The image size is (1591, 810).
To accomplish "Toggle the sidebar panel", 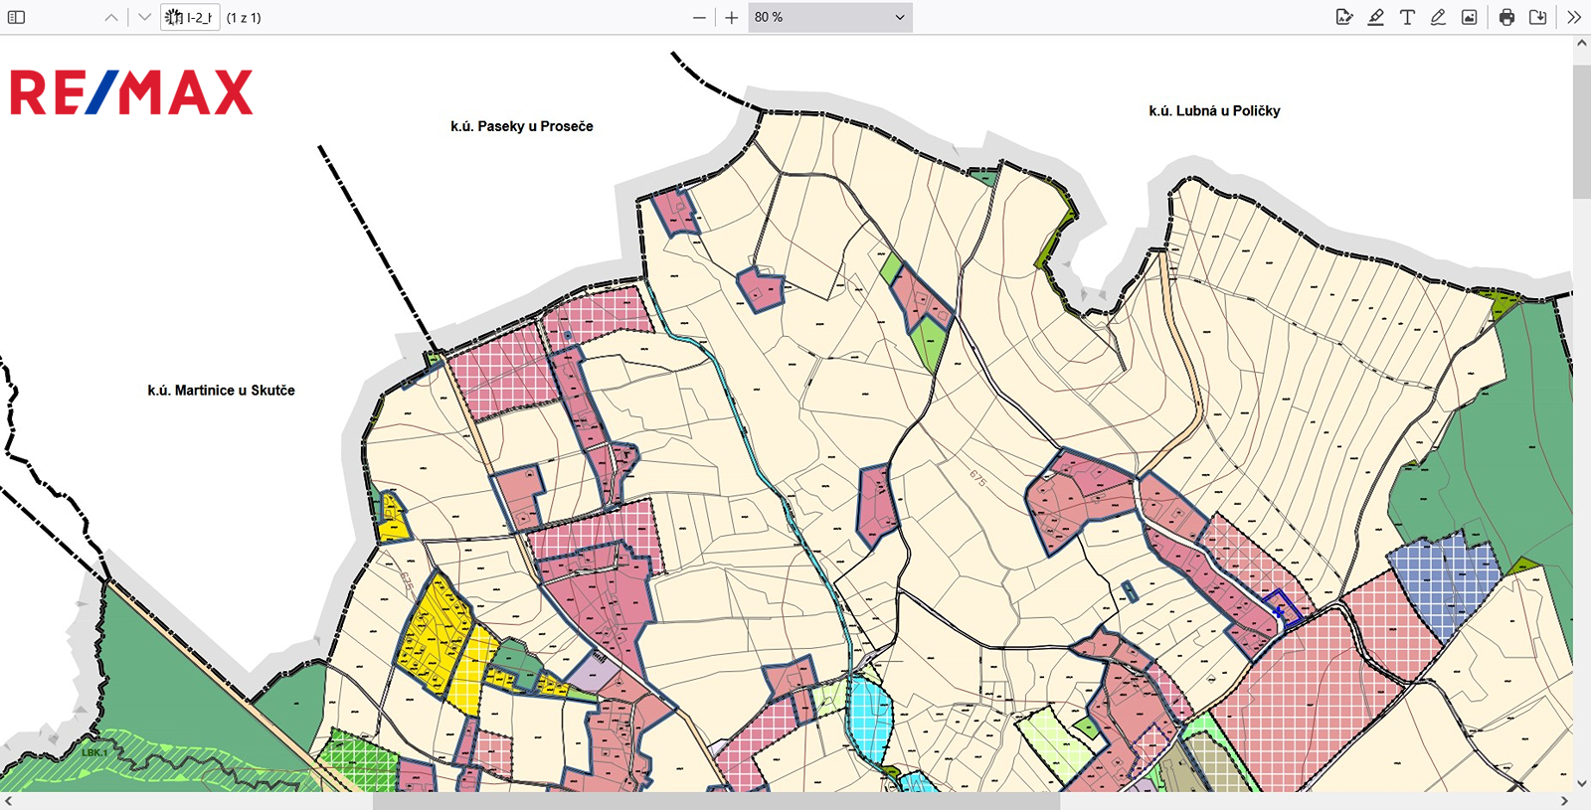I will [16, 17].
